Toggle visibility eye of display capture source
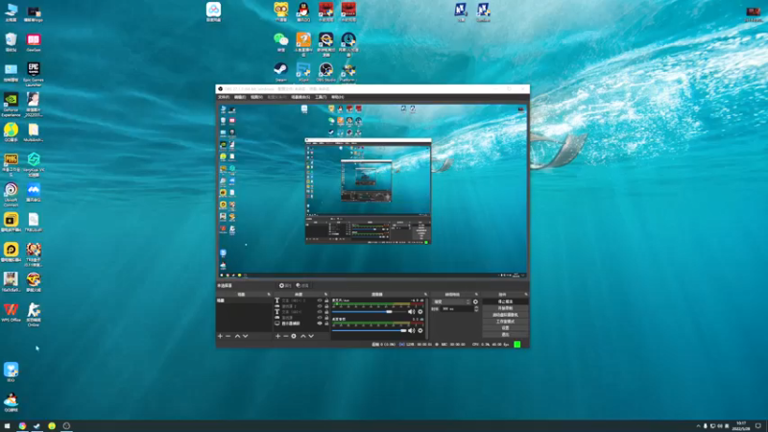This screenshot has width=768, height=432. (320, 324)
